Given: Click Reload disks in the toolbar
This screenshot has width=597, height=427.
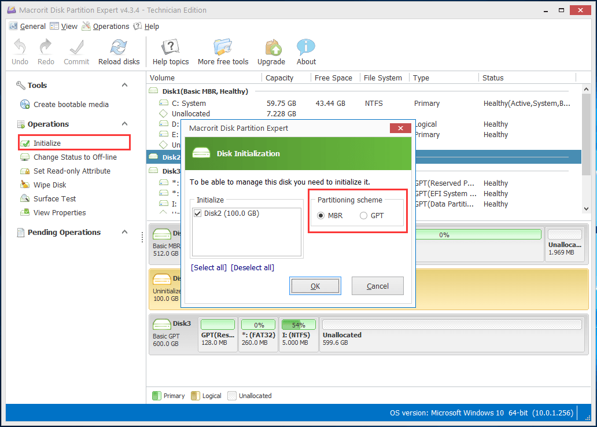Looking at the screenshot, I should [119, 51].
